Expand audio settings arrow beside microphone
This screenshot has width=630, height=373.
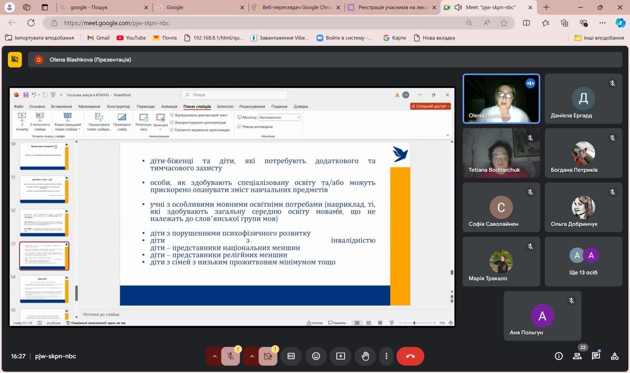[214, 356]
